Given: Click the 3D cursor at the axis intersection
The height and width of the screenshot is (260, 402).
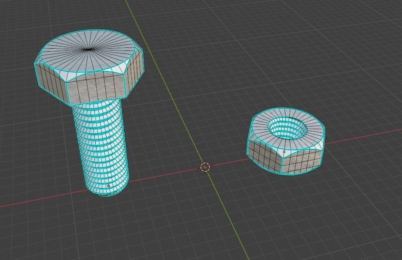Looking at the screenshot, I should [x=205, y=167].
